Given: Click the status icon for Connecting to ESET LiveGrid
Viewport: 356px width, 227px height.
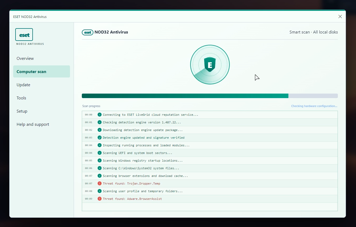Looking at the screenshot, I should [x=99, y=115].
